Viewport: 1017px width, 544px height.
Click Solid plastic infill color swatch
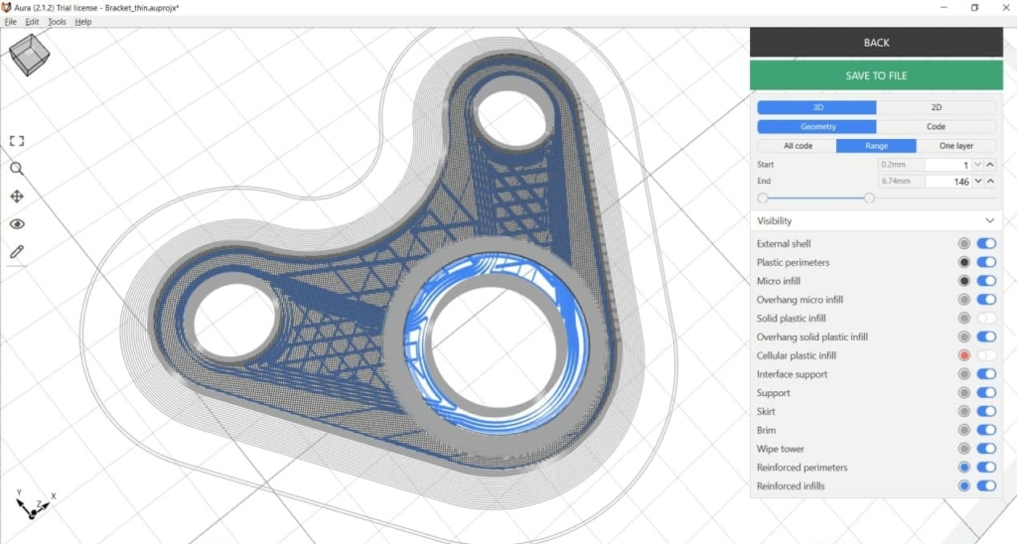[x=963, y=319]
